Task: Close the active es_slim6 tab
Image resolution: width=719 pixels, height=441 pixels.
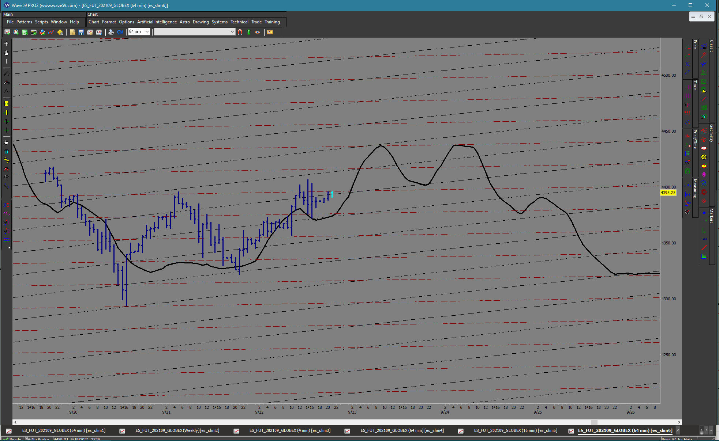Action: click(x=678, y=430)
